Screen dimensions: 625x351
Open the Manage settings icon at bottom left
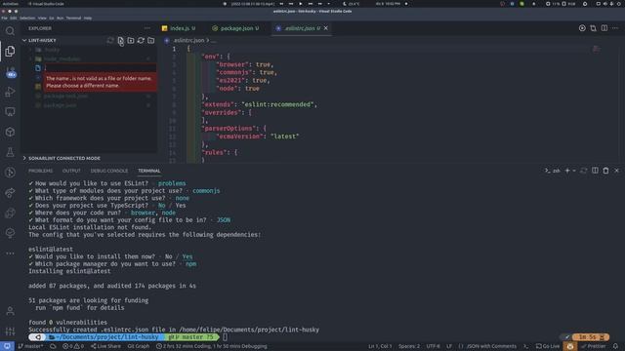coord(10,331)
